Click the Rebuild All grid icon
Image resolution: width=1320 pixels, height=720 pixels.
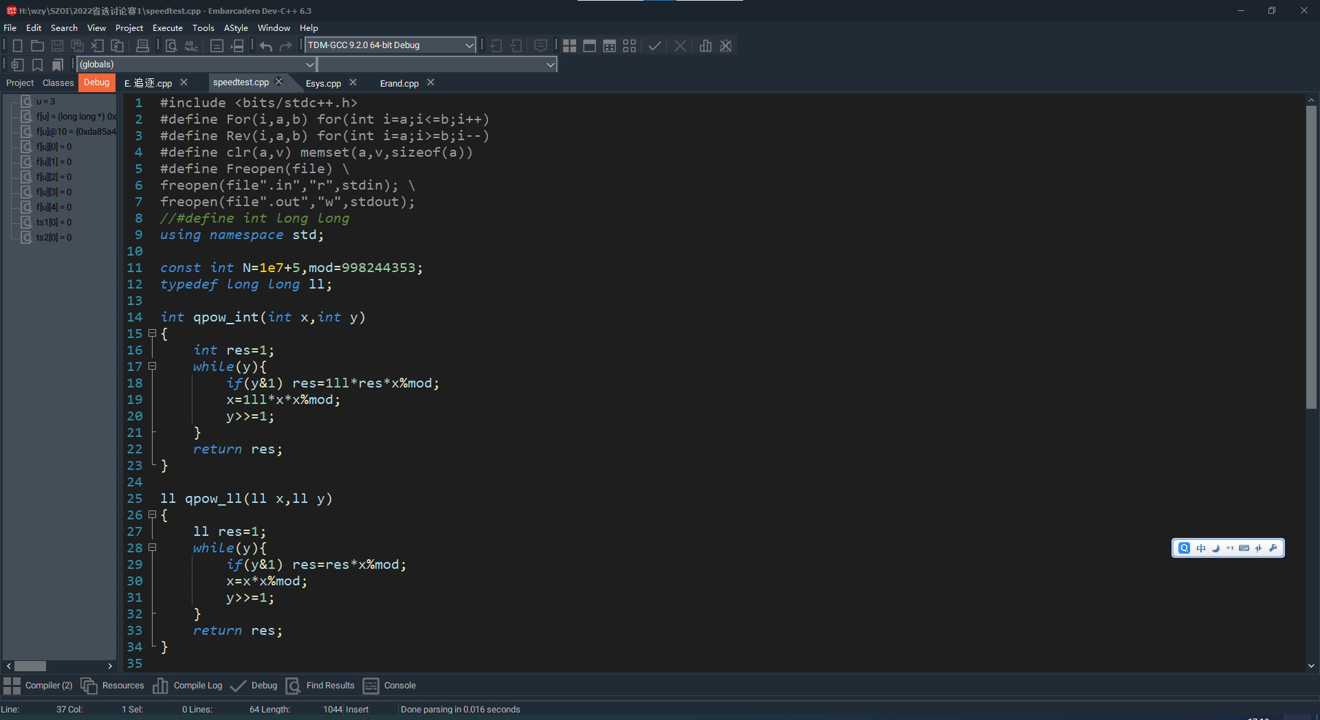click(629, 45)
